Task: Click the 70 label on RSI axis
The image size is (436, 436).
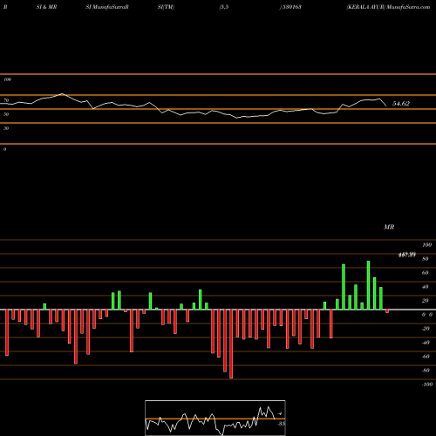Action: coord(6,100)
